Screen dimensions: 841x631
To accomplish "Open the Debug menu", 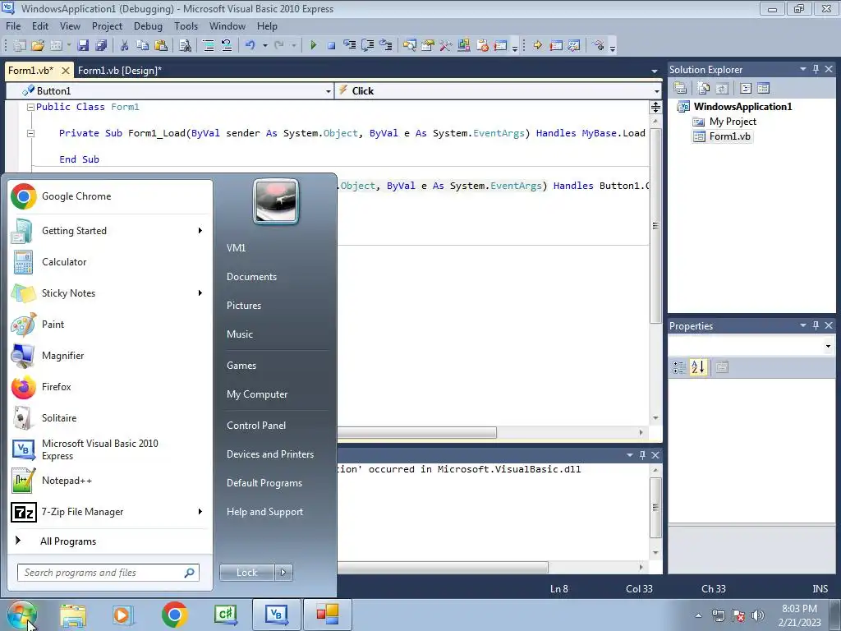I will (148, 25).
